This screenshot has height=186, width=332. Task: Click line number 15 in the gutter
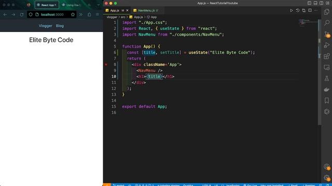point(114,106)
